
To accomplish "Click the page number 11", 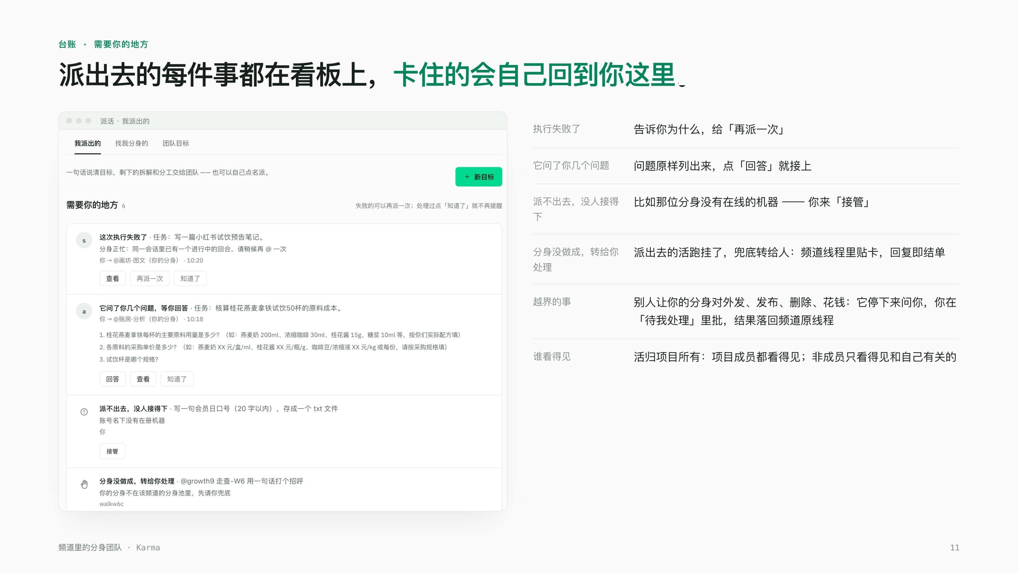I will (x=954, y=547).
